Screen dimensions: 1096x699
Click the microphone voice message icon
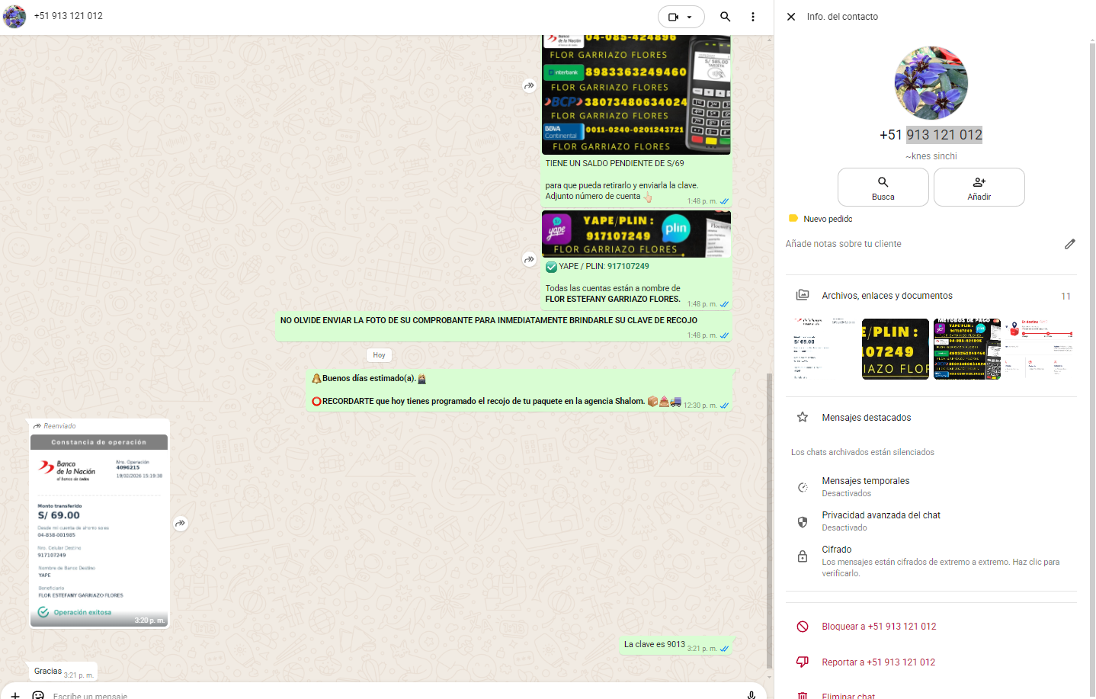point(751,694)
